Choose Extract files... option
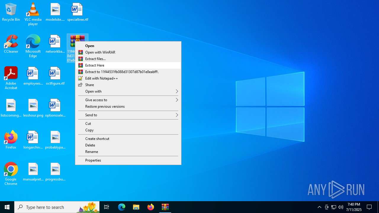This screenshot has height=213, width=379. click(128, 59)
